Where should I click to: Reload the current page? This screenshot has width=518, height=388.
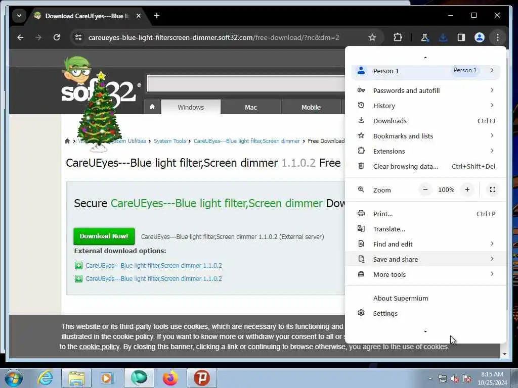[57, 37]
